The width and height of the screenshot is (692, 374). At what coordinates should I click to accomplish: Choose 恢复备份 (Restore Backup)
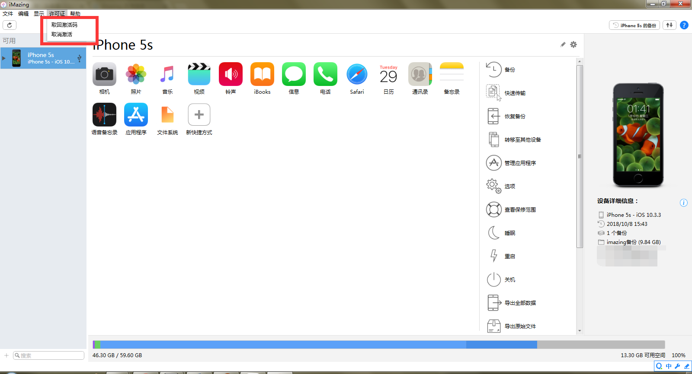[x=506, y=116]
